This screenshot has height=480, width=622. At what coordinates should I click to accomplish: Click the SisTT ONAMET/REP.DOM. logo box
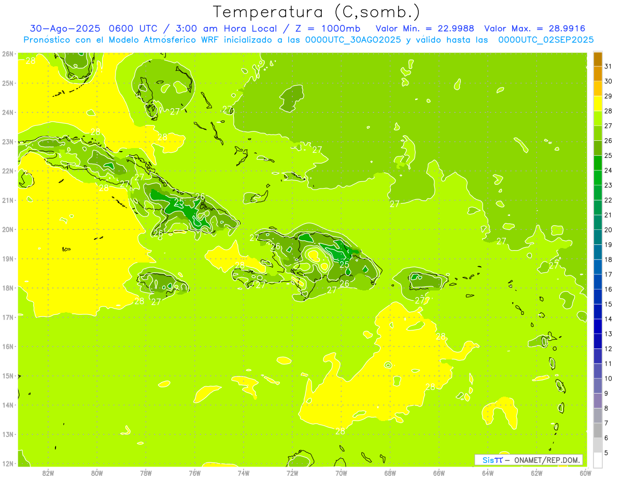pyautogui.click(x=529, y=460)
